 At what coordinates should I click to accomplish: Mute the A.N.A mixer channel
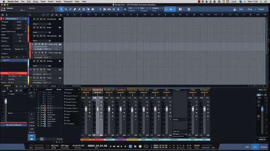(x=159, y=102)
